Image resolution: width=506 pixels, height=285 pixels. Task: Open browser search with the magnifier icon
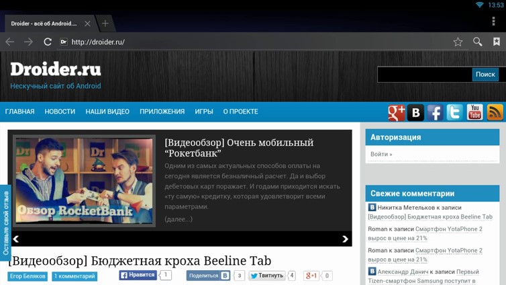click(478, 42)
